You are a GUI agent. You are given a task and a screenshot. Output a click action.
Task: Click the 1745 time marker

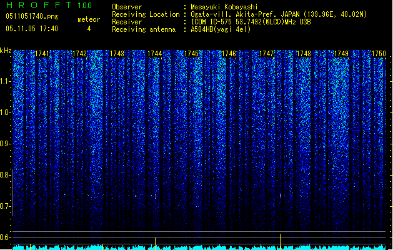(x=191, y=54)
